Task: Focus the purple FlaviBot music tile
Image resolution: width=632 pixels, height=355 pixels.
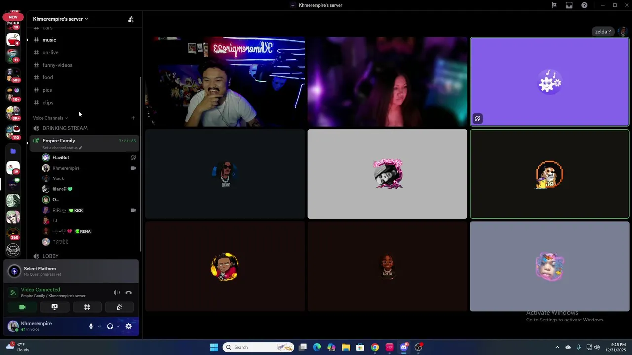Action: click(550, 82)
